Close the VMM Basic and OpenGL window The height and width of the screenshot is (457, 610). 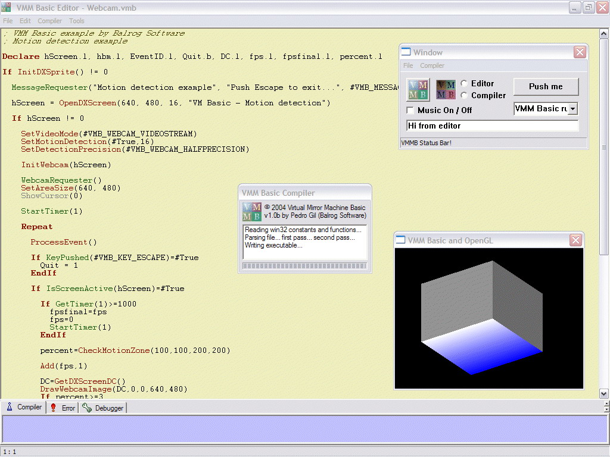point(576,240)
